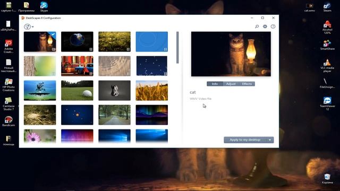Select the golden wheat field thumbnail
Image resolution: width=340 pixels, height=191 pixels.
(152, 91)
